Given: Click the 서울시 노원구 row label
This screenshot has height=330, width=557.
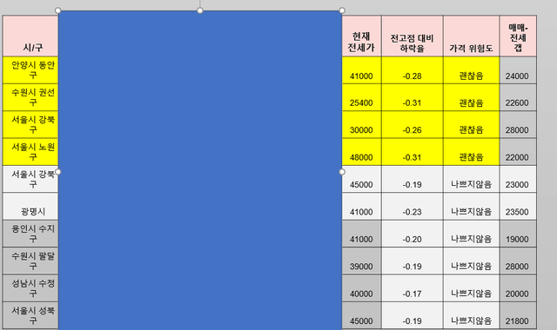Looking at the screenshot, I should pyautogui.click(x=30, y=152).
